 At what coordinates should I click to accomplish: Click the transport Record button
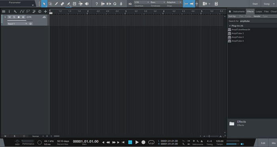(x=143, y=142)
